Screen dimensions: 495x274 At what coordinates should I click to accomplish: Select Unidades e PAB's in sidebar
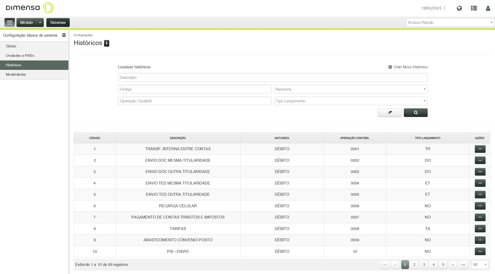point(20,55)
